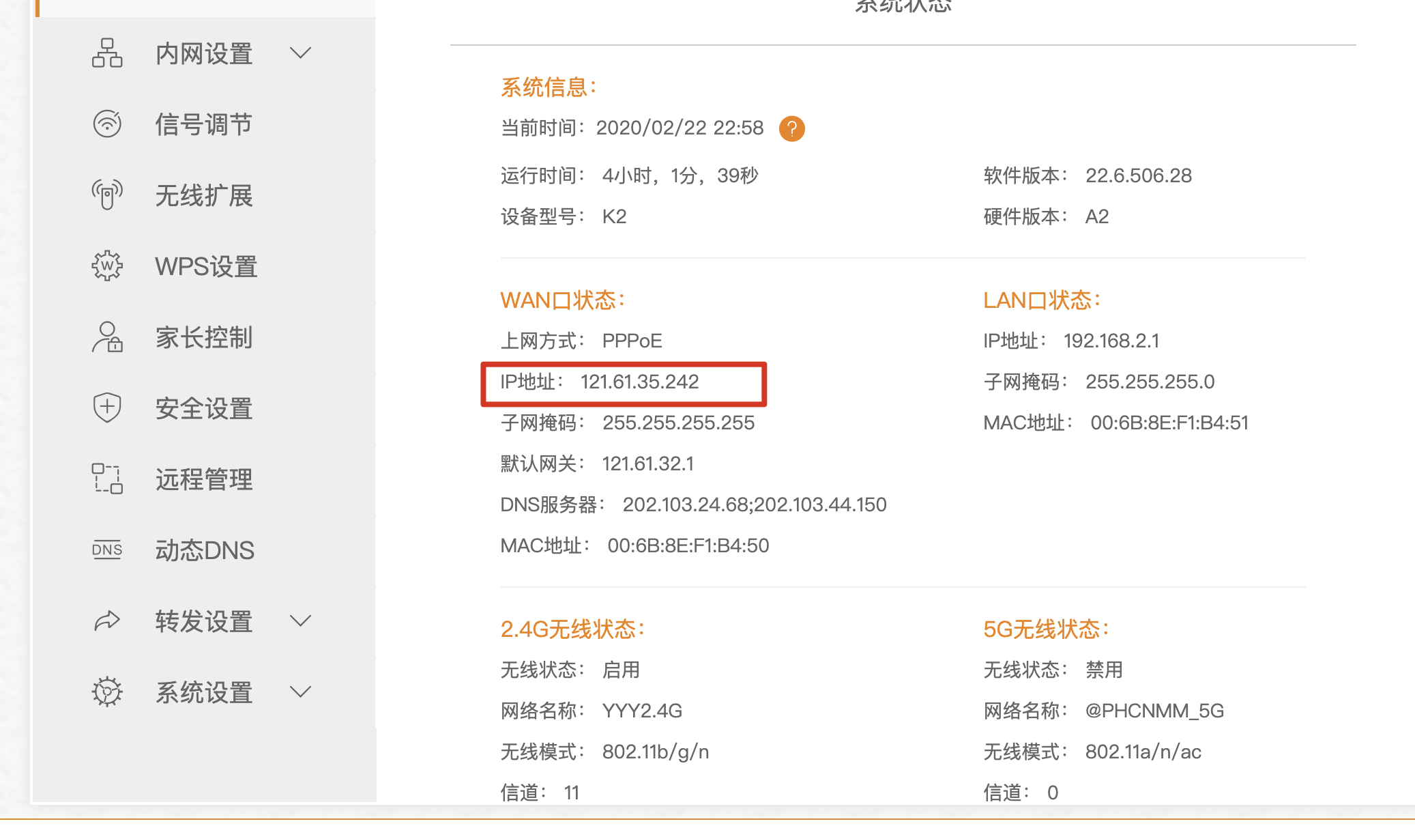Click the WAN IP address 121.61.35.242
The image size is (1415, 826).
click(639, 382)
